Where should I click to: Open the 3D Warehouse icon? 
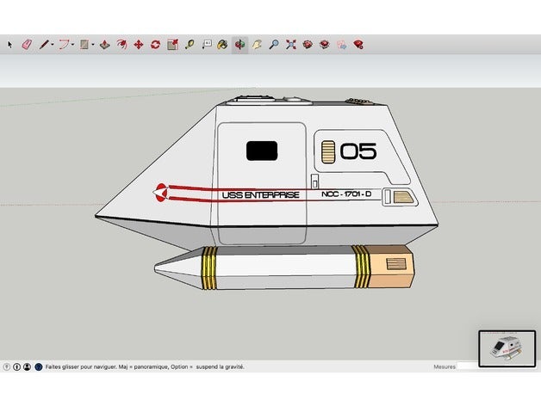[x=308, y=45]
